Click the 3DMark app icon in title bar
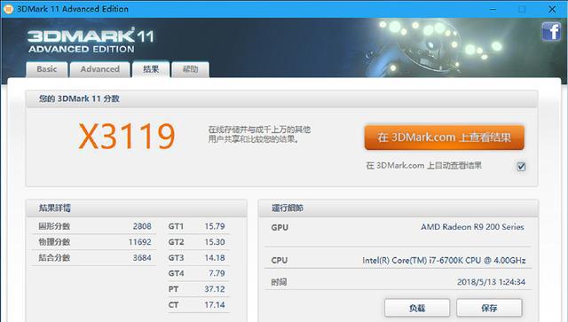The height and width of the screenshot is (322, 568). (x=8, y=9)
